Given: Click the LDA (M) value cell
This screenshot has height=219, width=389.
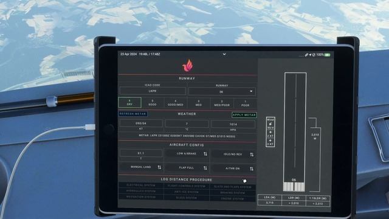Looking at the screenshot, I should coord(270,203).
